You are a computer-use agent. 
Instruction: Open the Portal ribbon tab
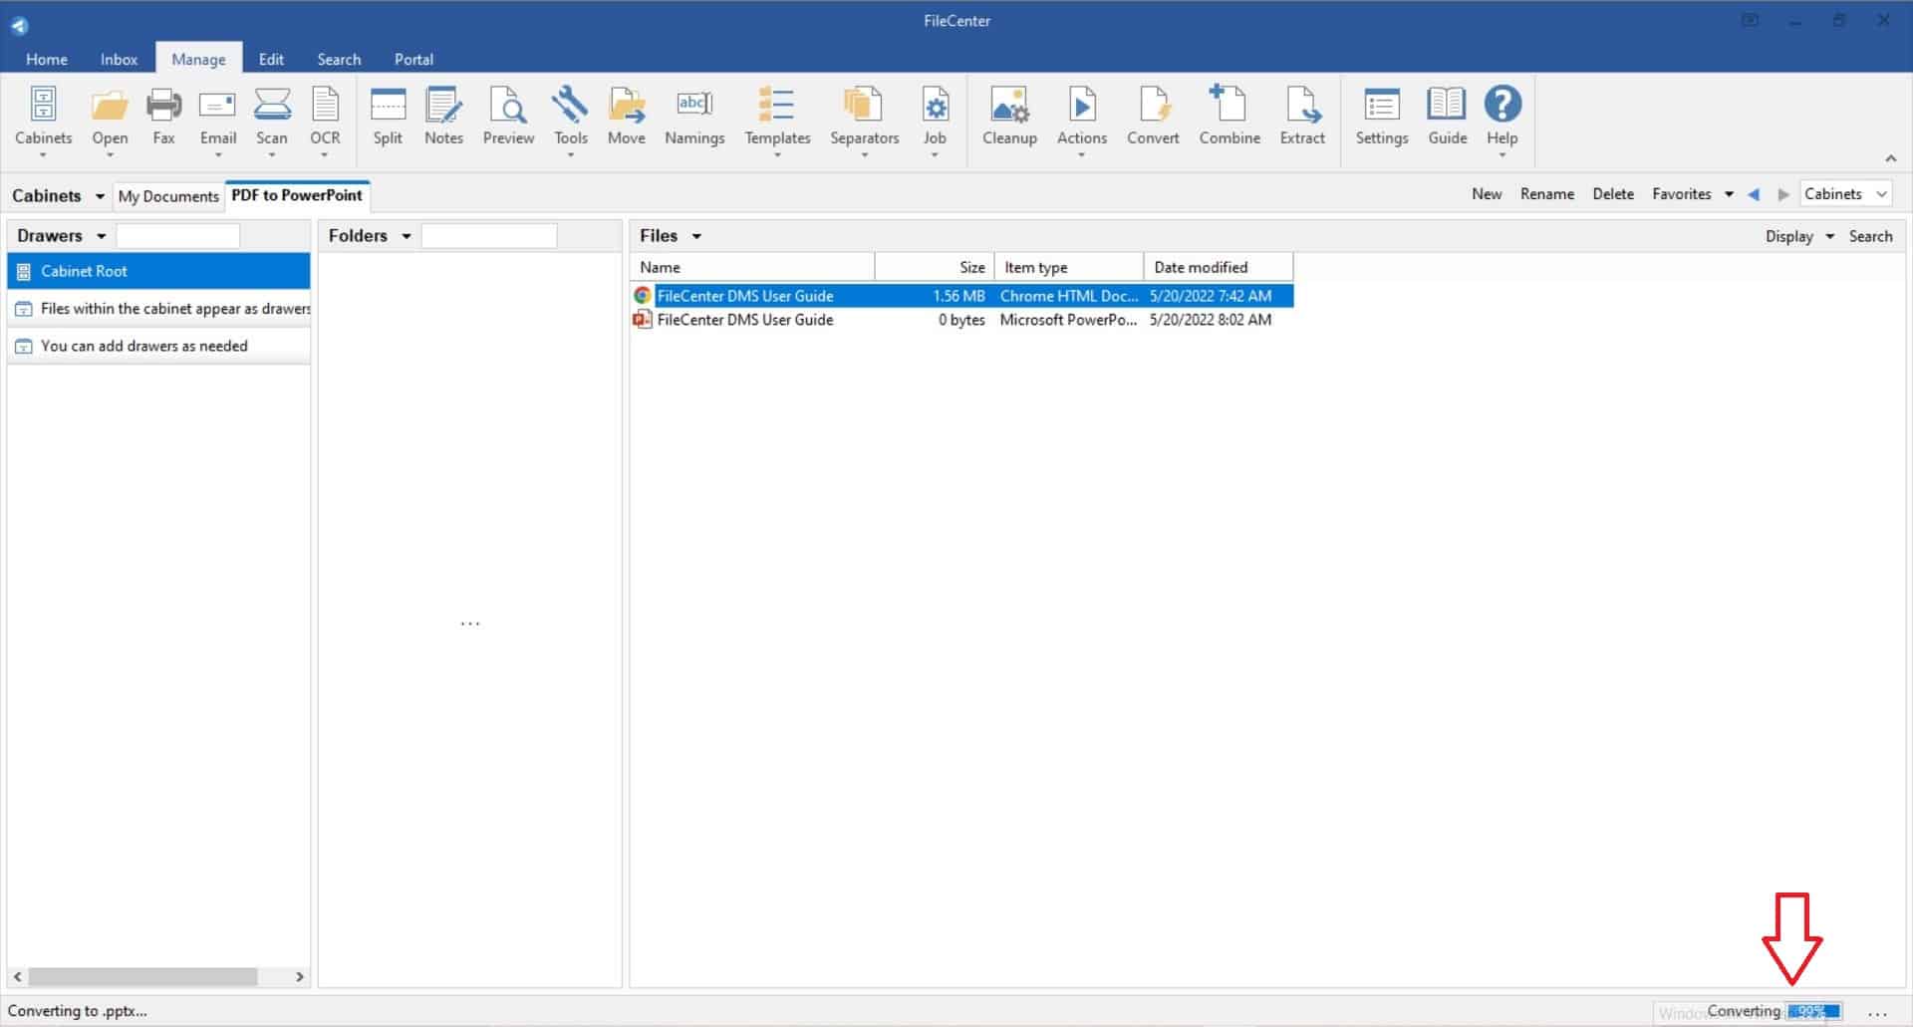(x=413, y=59)
